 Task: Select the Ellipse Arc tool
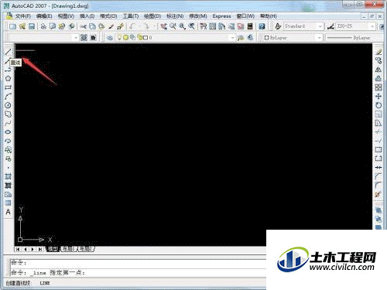tap(8, 141)
